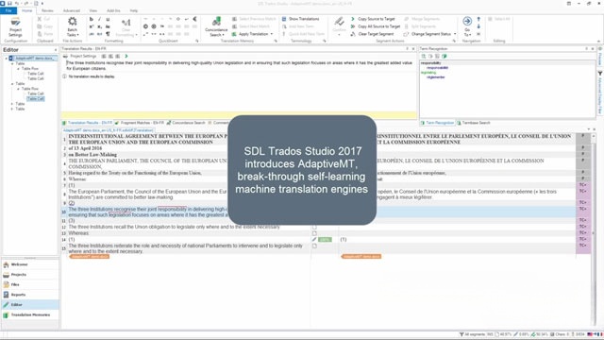
Task: Confirm the segment with the pencil icon
Action: [x=339, y=26]
